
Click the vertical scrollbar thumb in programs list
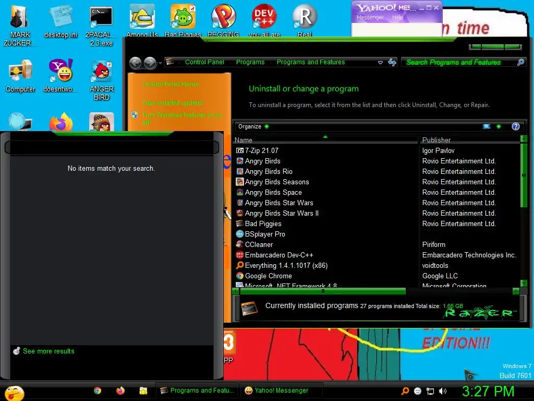(524, 175)
